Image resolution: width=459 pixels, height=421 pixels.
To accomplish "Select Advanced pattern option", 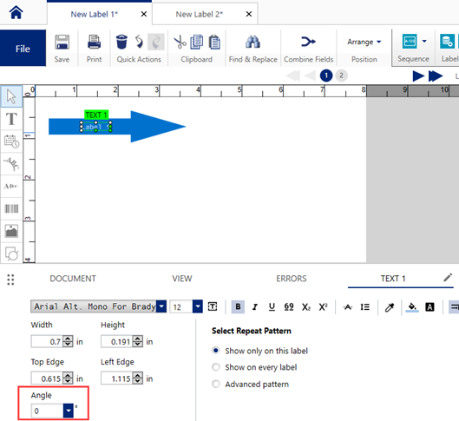I will click(216, 384).
